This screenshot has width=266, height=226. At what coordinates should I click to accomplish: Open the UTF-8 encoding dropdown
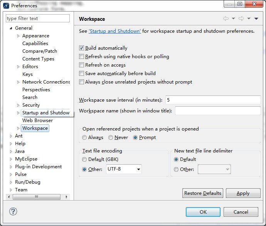[138, 169]
